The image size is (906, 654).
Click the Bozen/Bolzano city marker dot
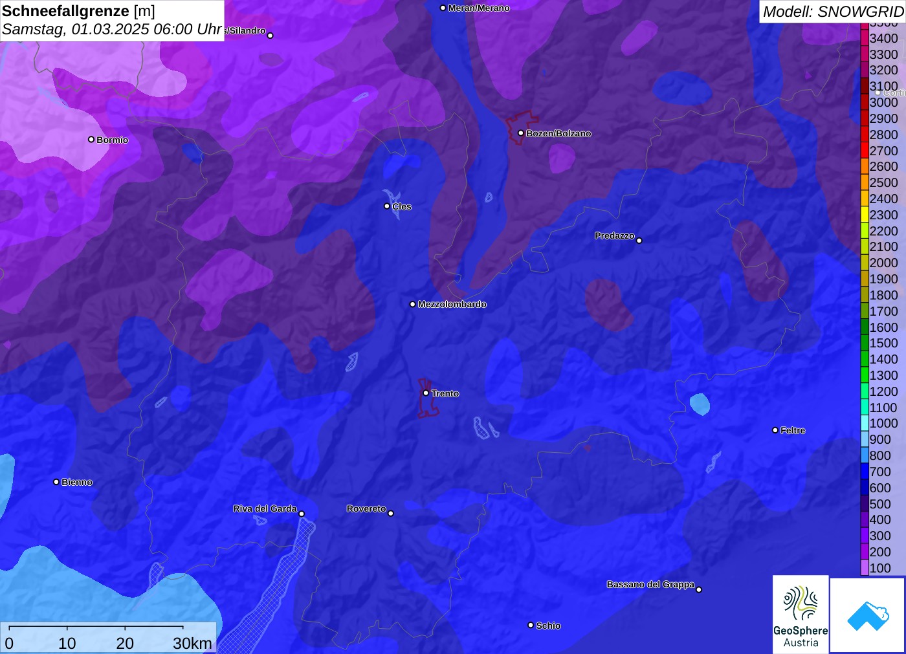(521, 133)
